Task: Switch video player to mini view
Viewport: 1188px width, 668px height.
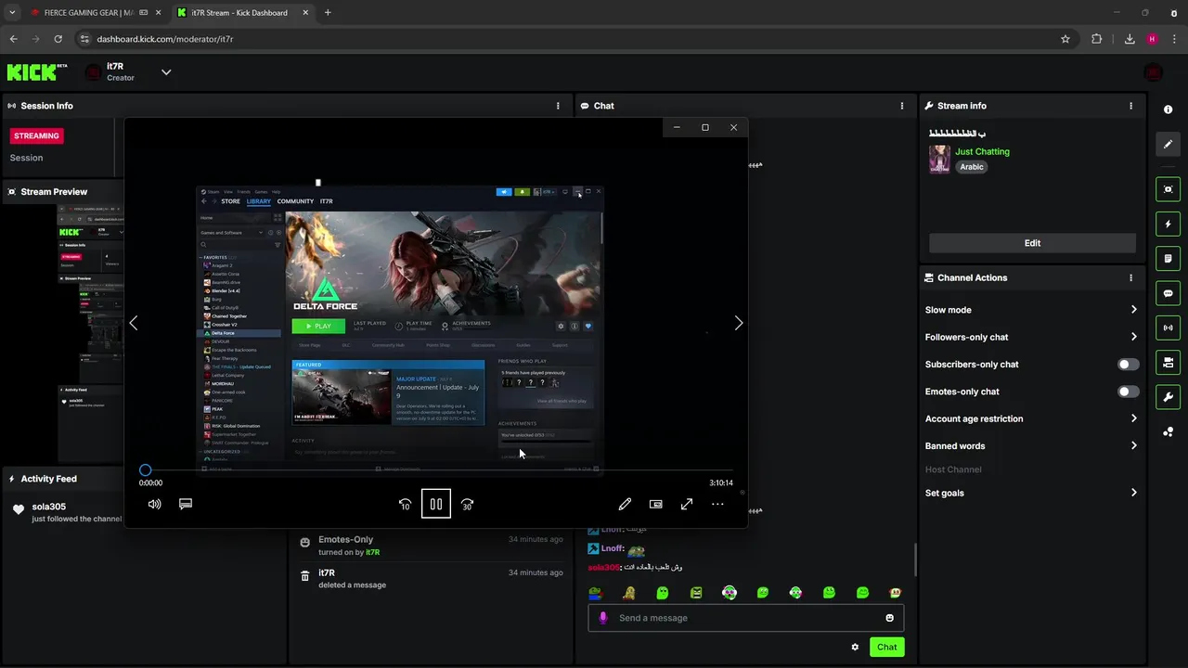Action: click(x=656, y=504)
